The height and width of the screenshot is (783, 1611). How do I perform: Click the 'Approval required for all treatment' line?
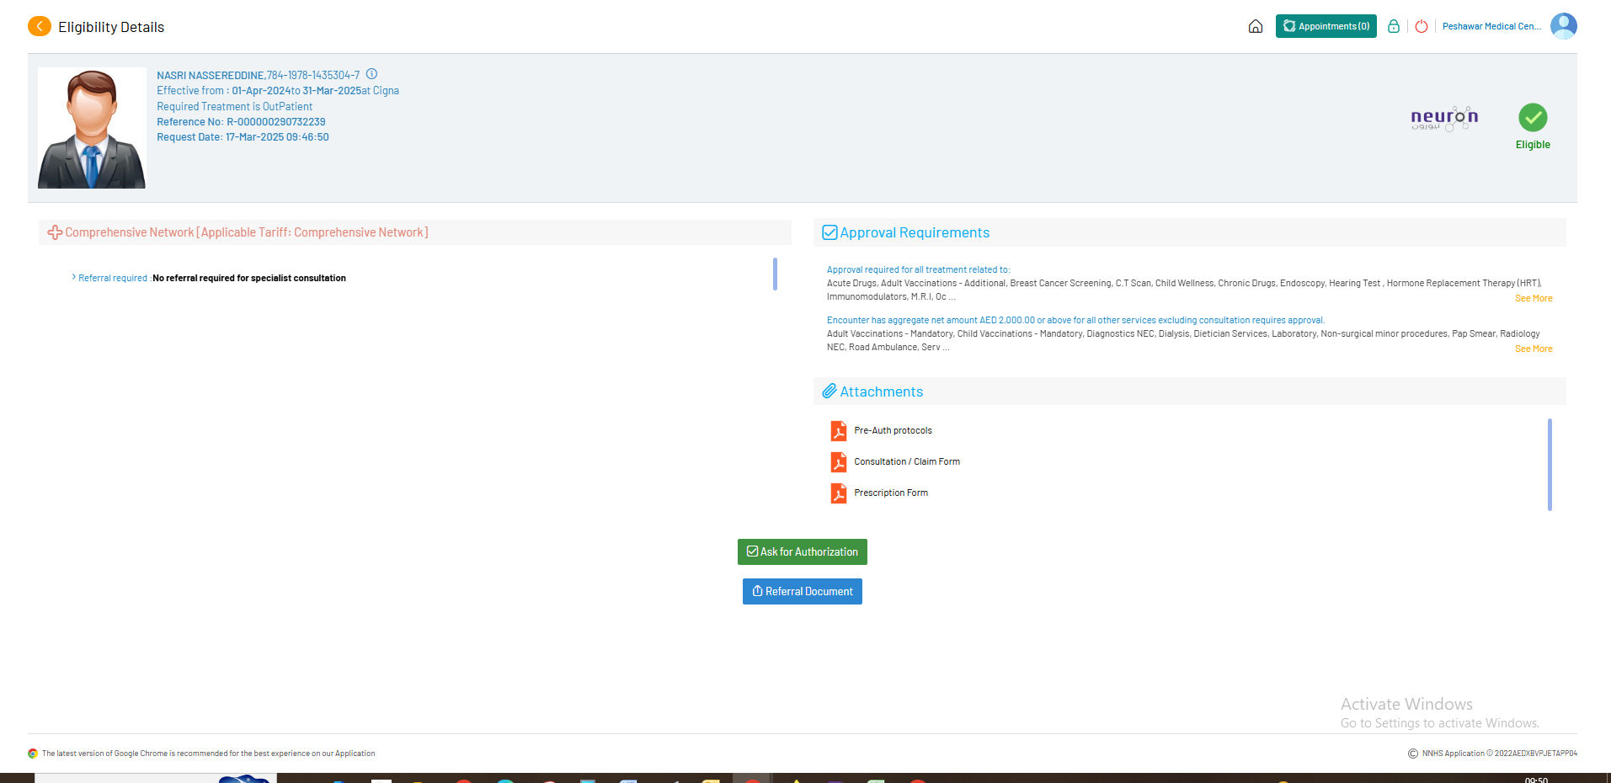pyautogui.click(x=918, y=269)
